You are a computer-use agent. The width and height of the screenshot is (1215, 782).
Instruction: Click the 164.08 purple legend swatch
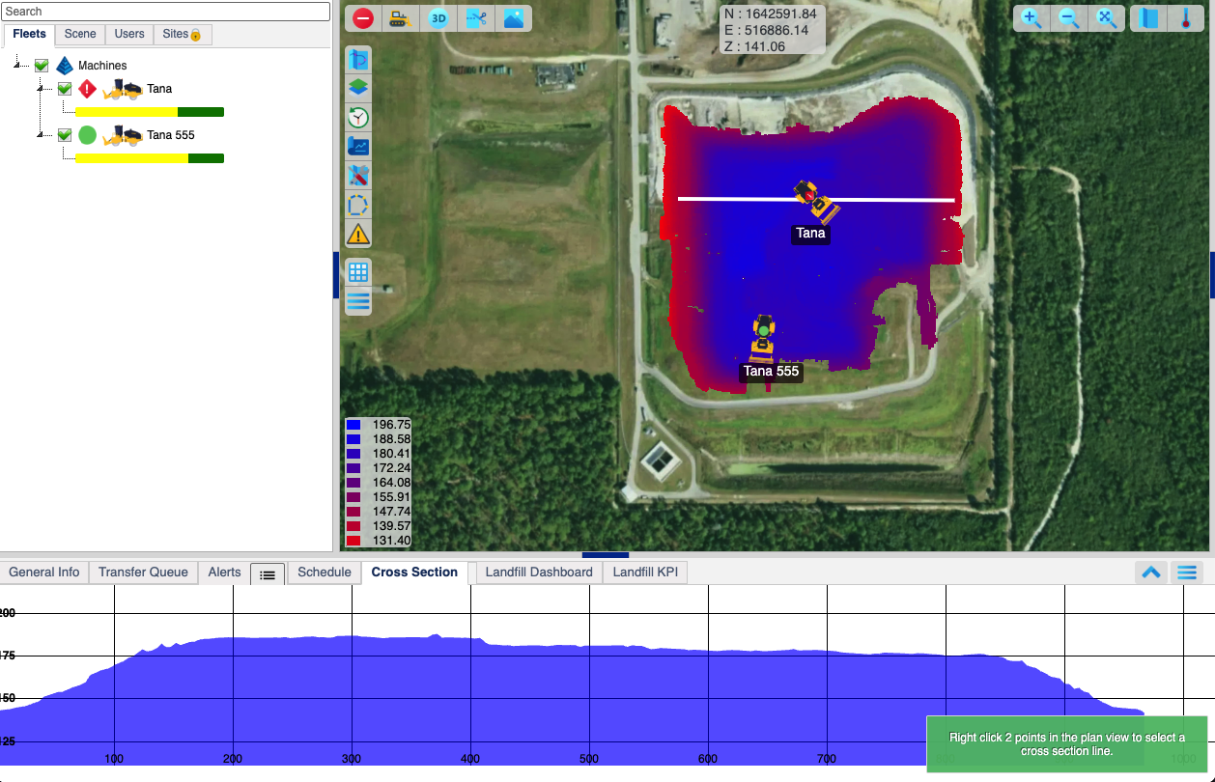(353, 483)
